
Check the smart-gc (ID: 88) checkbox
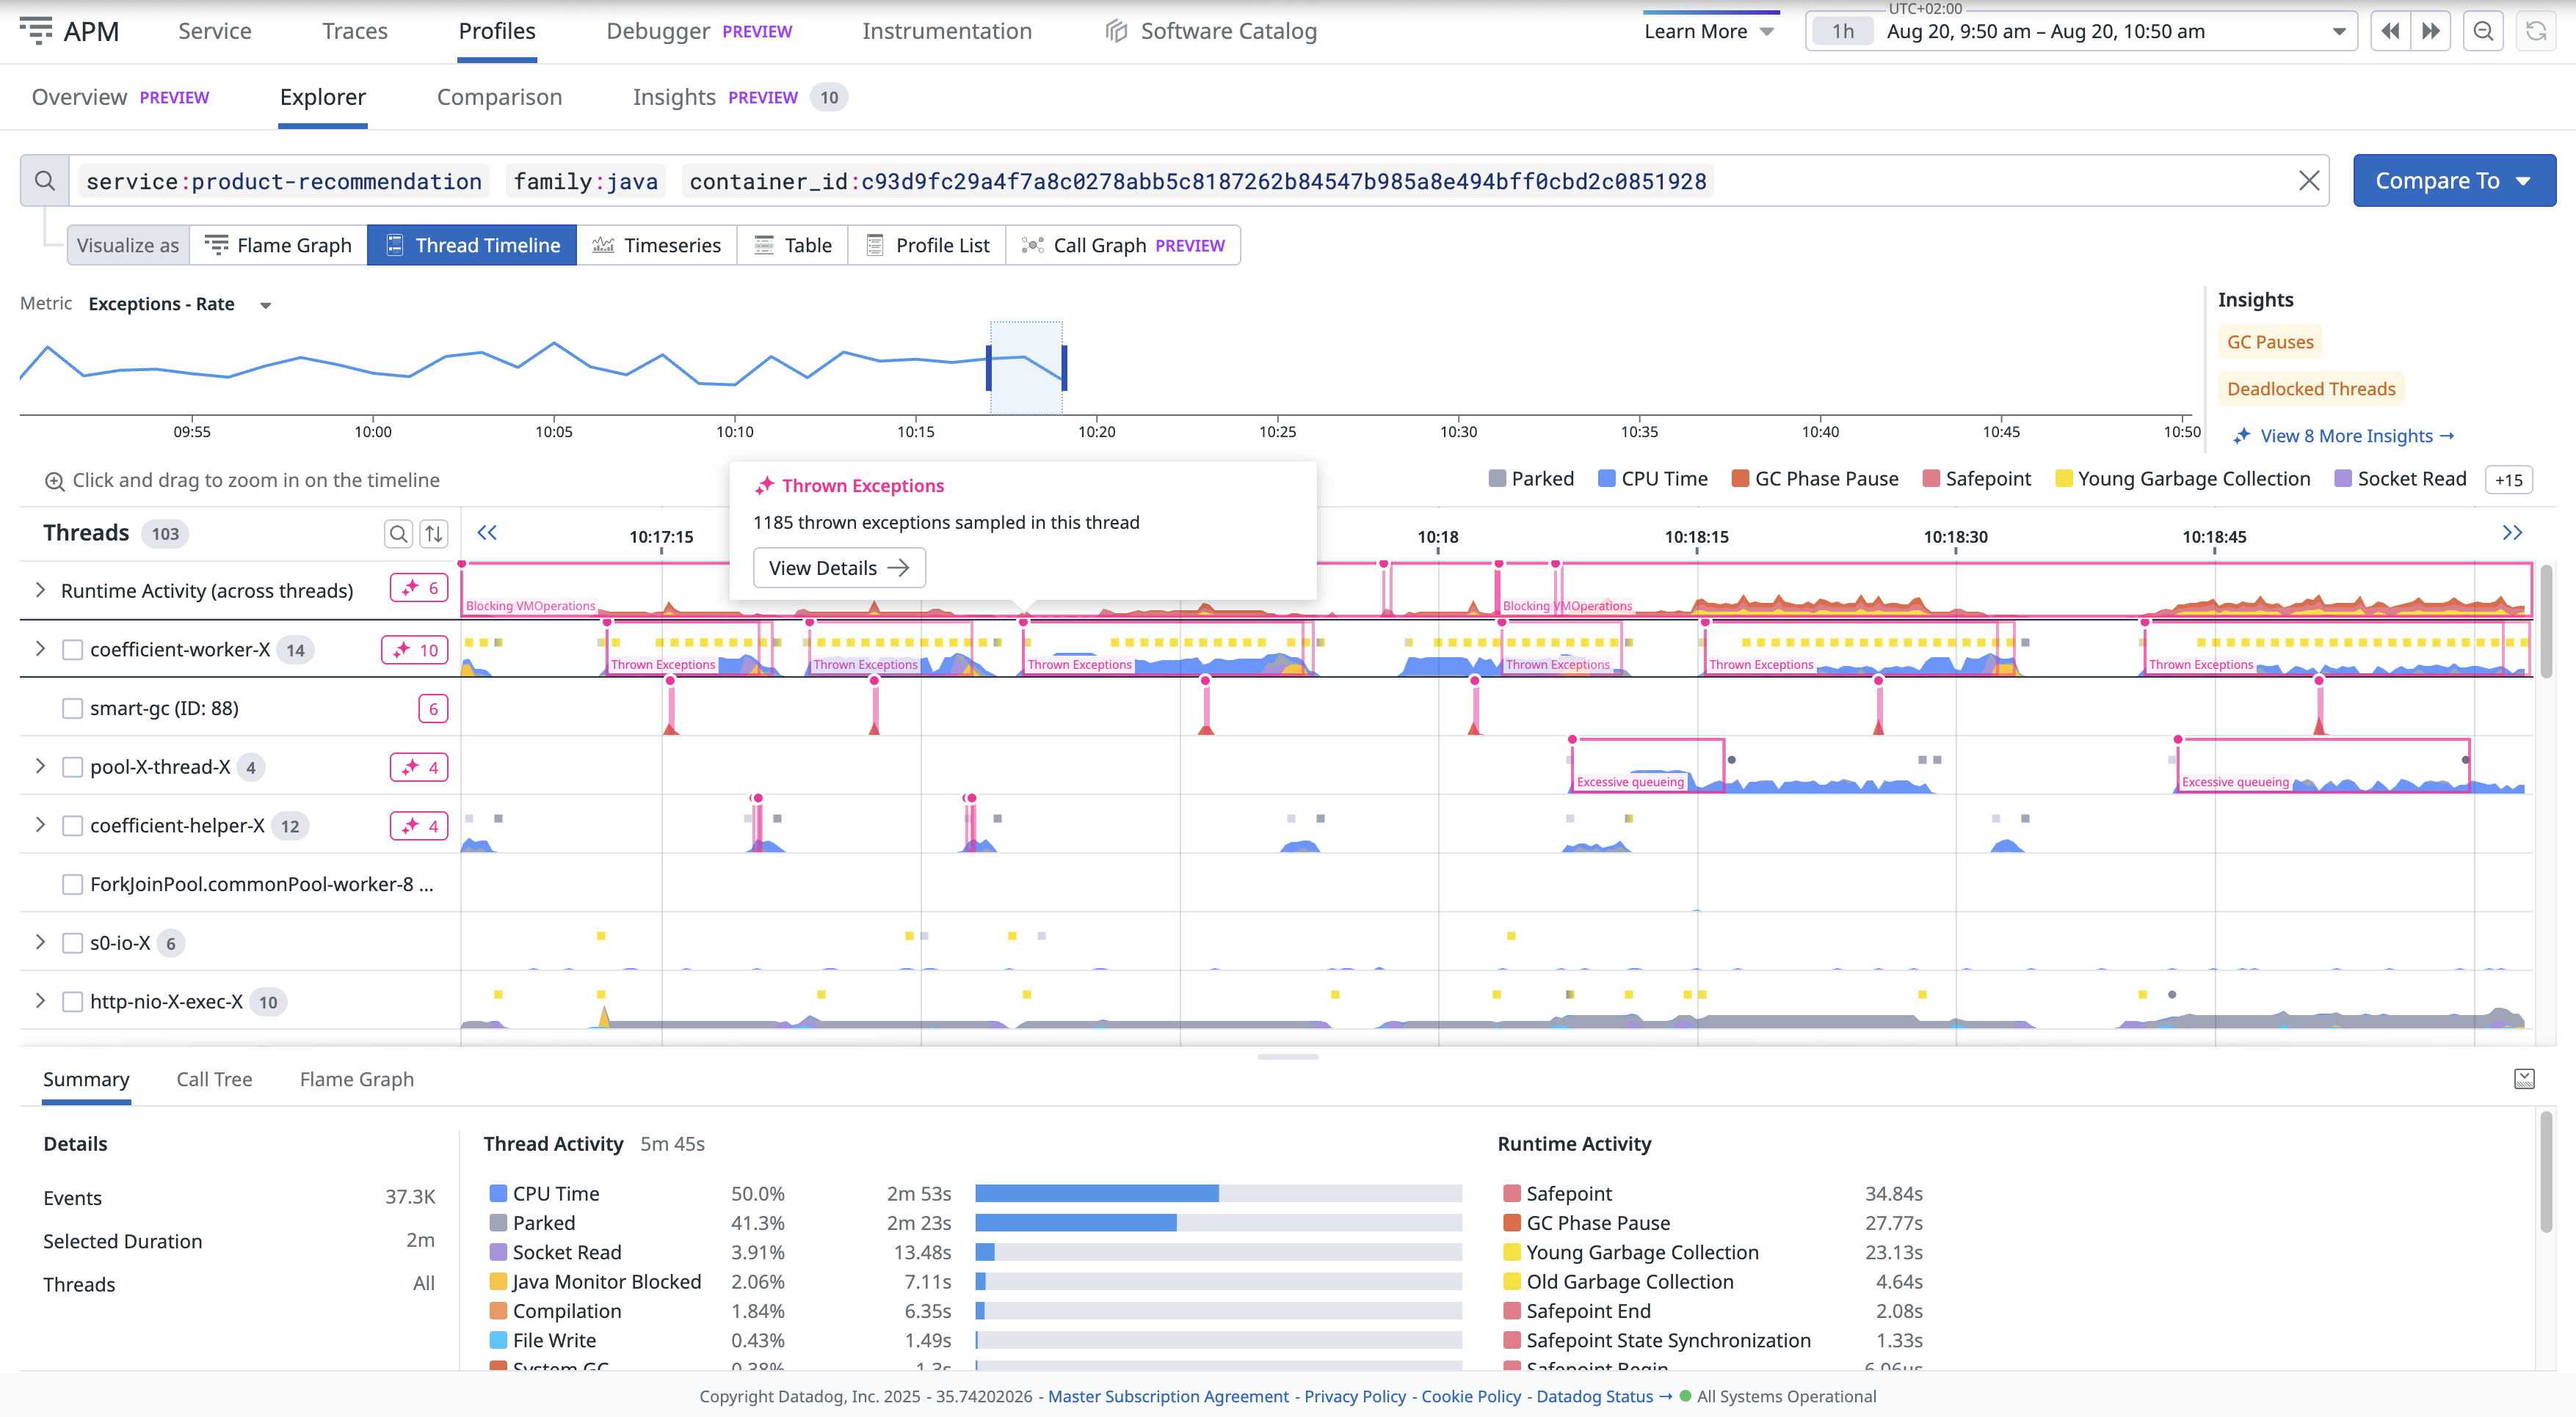(x=72, y=708)
